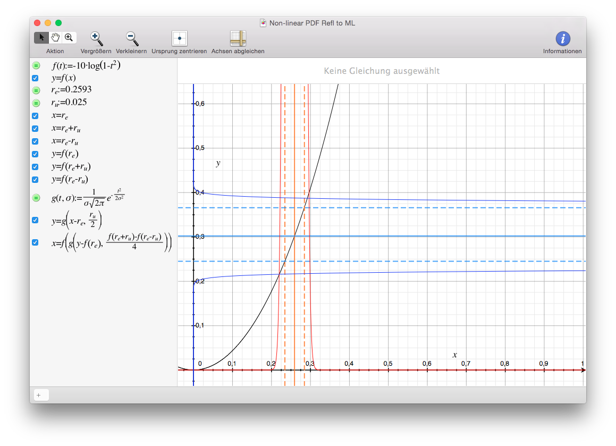This screenshot has width=616, height=446.
Task: Toggle the y=f(r_e-r_u) equation checkbox
Action: click(36, 180)
